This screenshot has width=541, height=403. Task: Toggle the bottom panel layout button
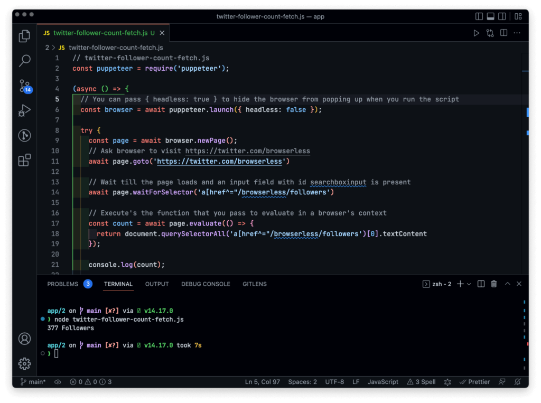(491, 16)
